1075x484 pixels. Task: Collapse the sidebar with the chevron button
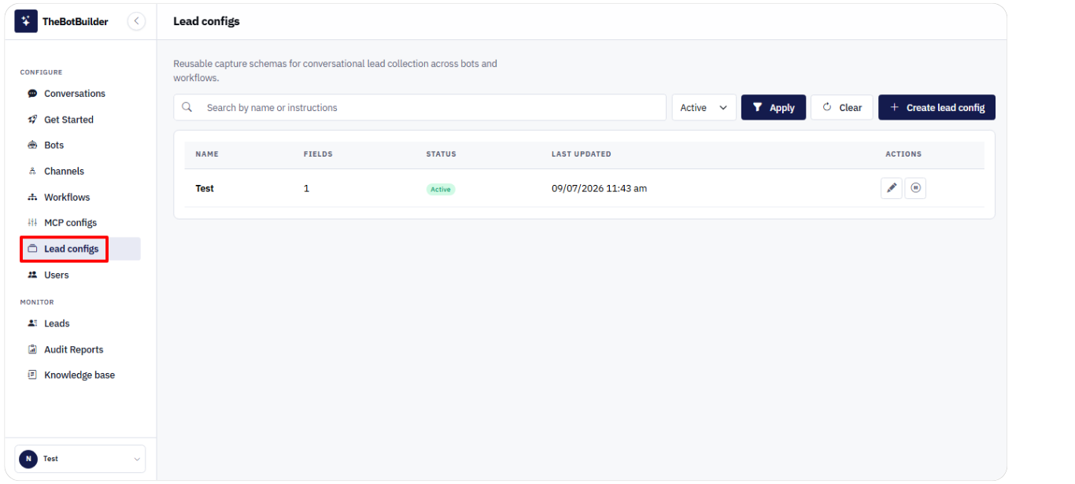[x=136, y=21]
